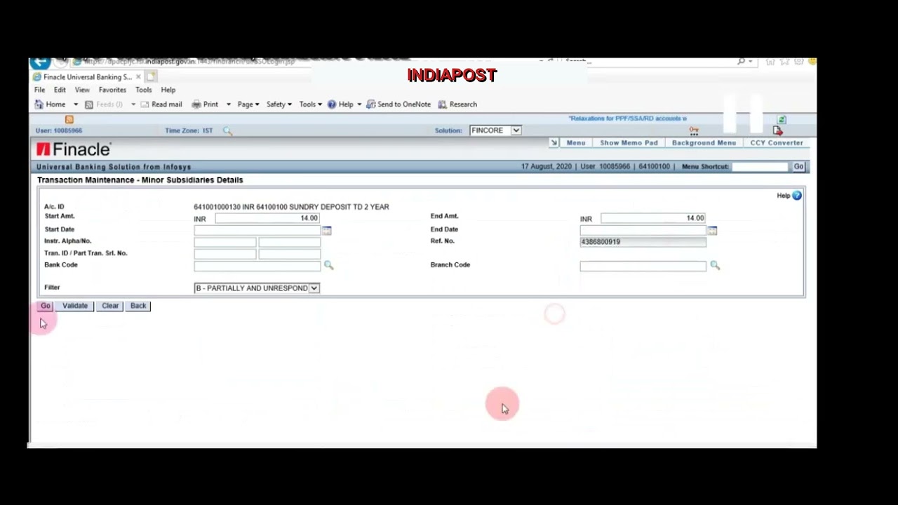Click the Go button below Filter
The height and width of the screenshot is (505, 898).
pyautogui.click(x=46, y=306)
